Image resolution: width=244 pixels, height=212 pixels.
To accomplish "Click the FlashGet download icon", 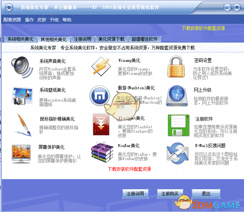I will click(x=101, y=125).
